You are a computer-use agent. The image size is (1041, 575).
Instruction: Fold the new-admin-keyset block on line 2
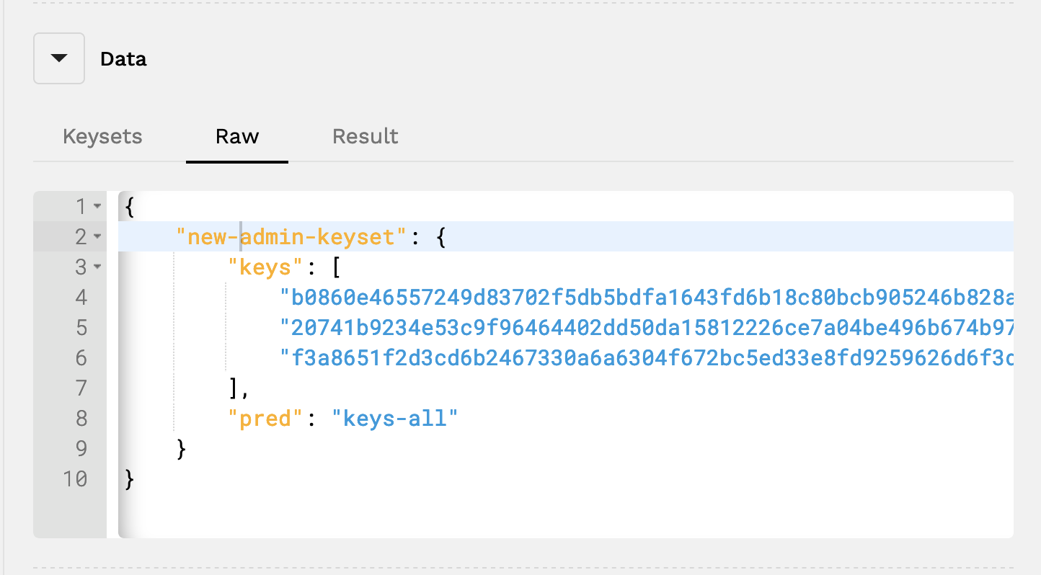coord(97,237)
